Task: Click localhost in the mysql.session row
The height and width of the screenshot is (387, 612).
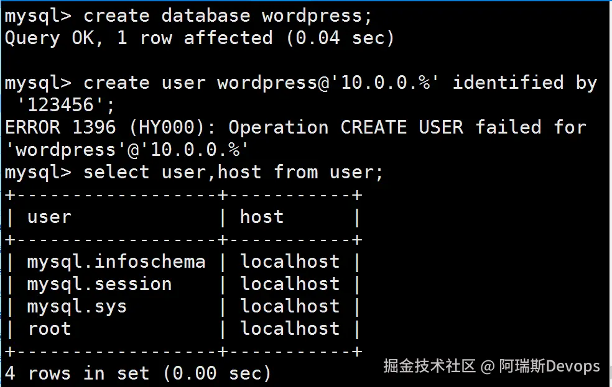Action: click(x=290, y=284)
